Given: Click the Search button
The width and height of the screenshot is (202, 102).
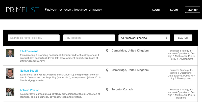Looking at the screenshot, I should [183, 38].
